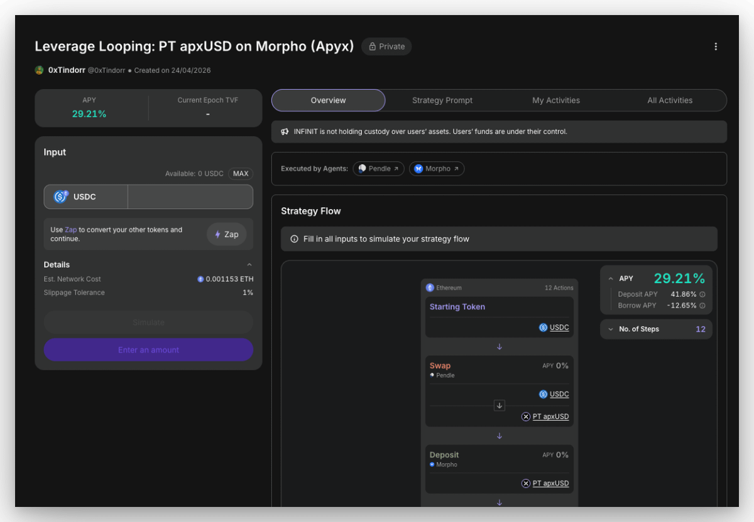
Task: Click the USDC token icon in Input
Action: [x=61, y=197]
